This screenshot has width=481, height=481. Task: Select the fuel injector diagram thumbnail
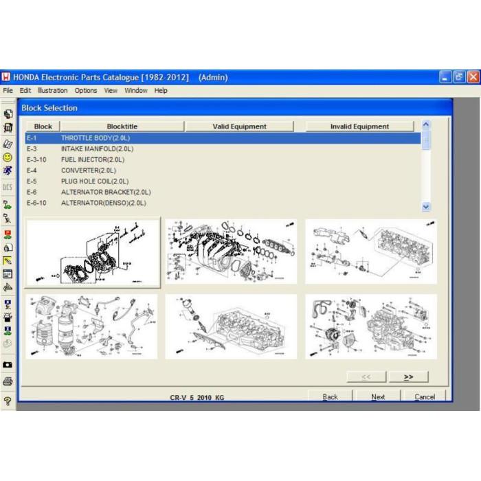(x=371, y=251)
